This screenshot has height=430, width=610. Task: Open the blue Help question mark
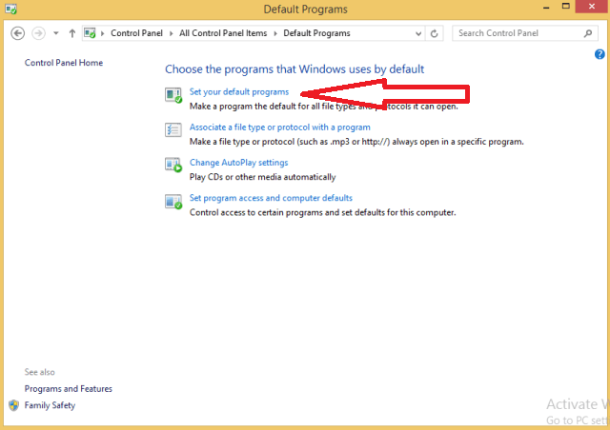(600, 54)
